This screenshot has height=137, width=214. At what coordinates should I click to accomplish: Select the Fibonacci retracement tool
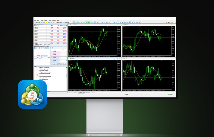109,22
